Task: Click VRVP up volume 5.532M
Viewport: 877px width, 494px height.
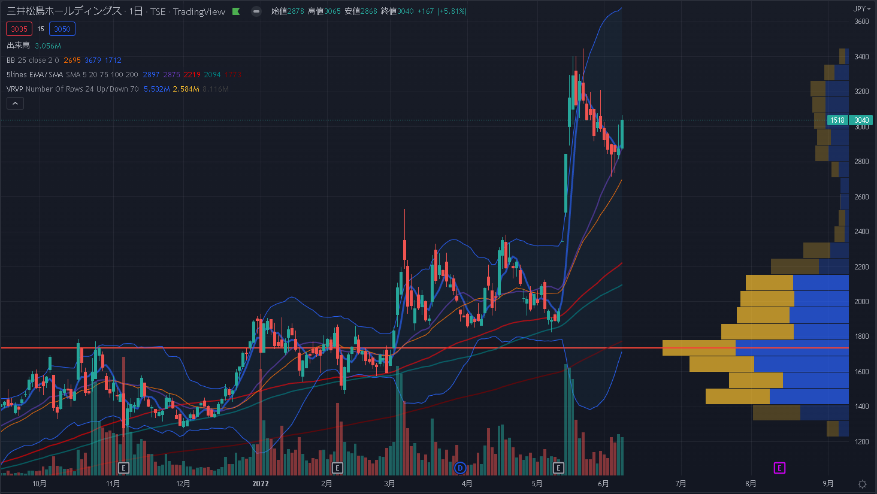Action: click(156, 89)
